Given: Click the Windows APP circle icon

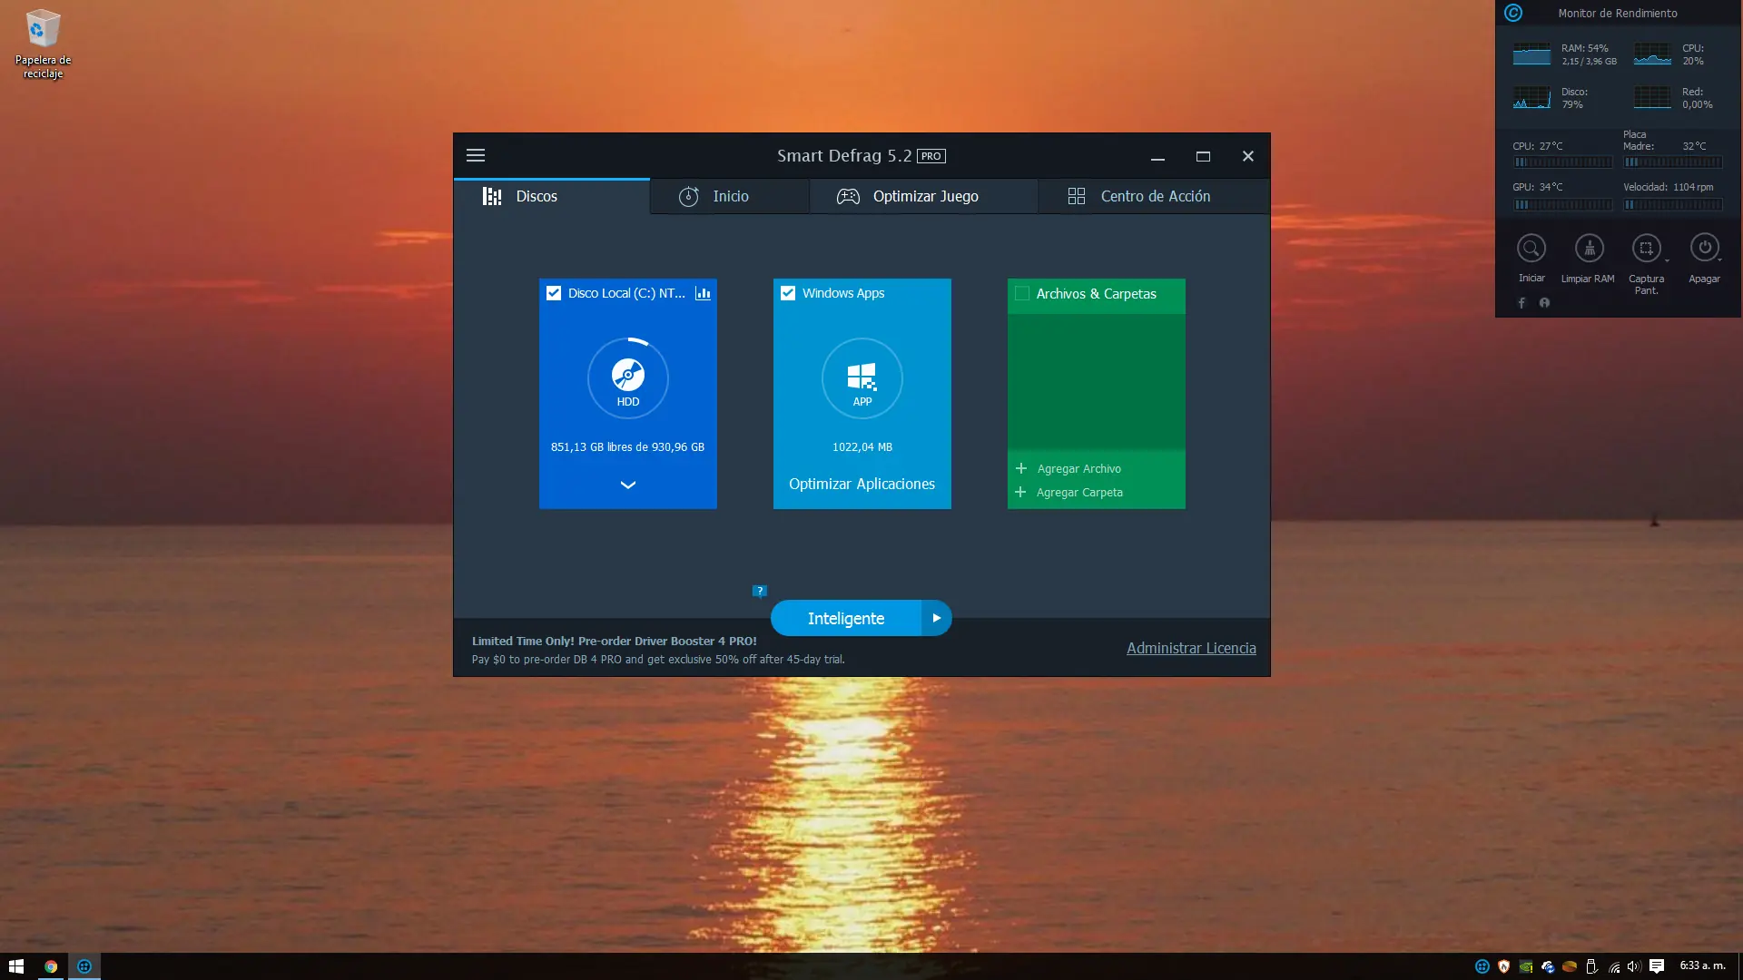Looking at the screenshot, I should coord(862,377).
